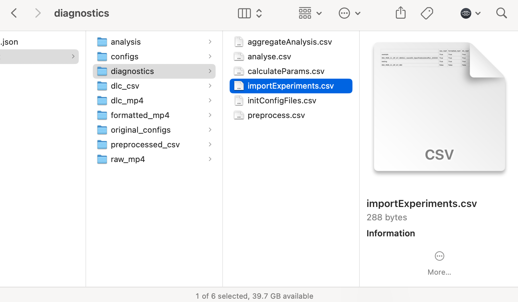The image size is (518, 302).
Task: Open the raw_mp4 folder
Action: tap(154, 159)
